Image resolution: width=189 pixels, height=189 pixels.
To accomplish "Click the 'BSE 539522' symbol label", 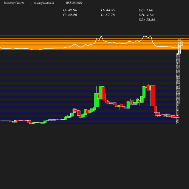I will coord(74,3).
